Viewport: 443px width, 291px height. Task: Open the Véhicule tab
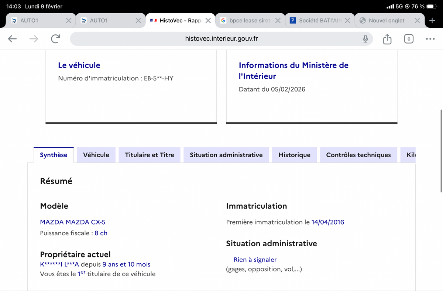pos(96,155)
